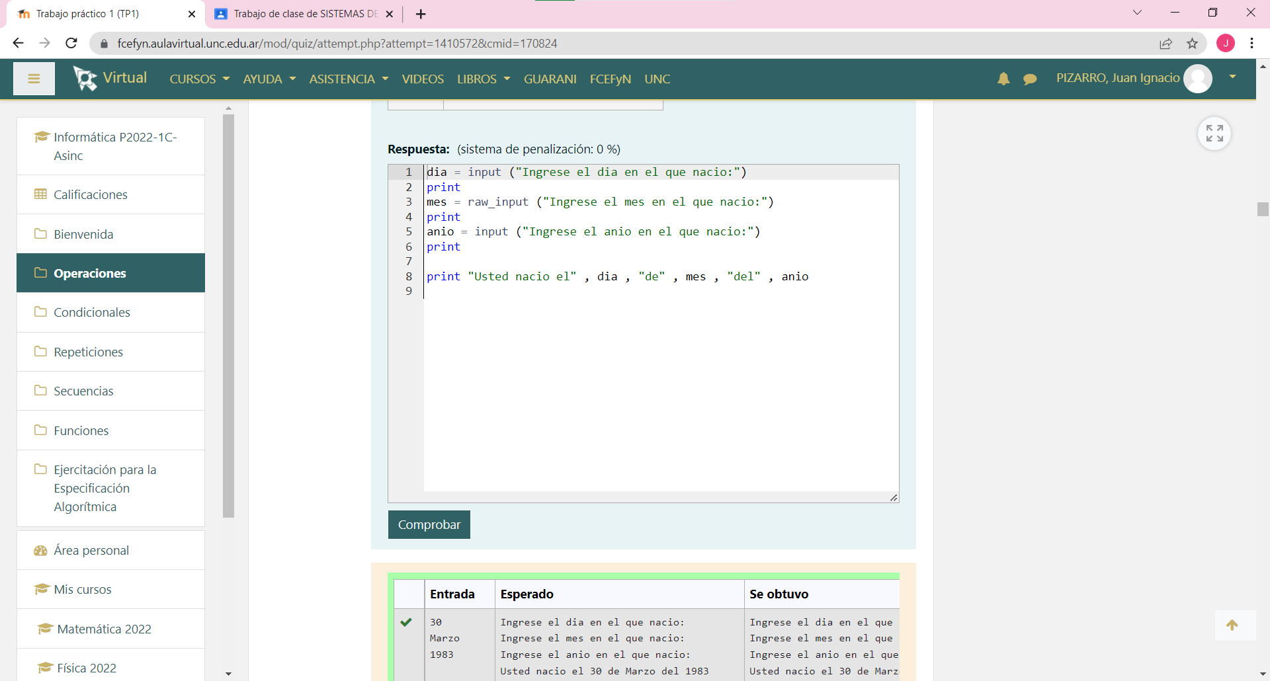Open the LIBROS dropdown menu

pyautogui.click(x=483, y=79)
